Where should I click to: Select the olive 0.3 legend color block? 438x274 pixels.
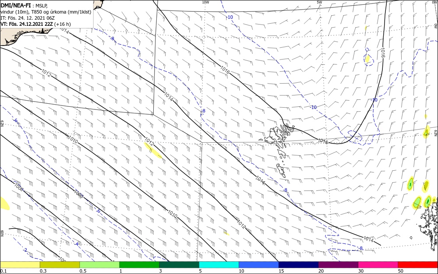coord(60,265)
